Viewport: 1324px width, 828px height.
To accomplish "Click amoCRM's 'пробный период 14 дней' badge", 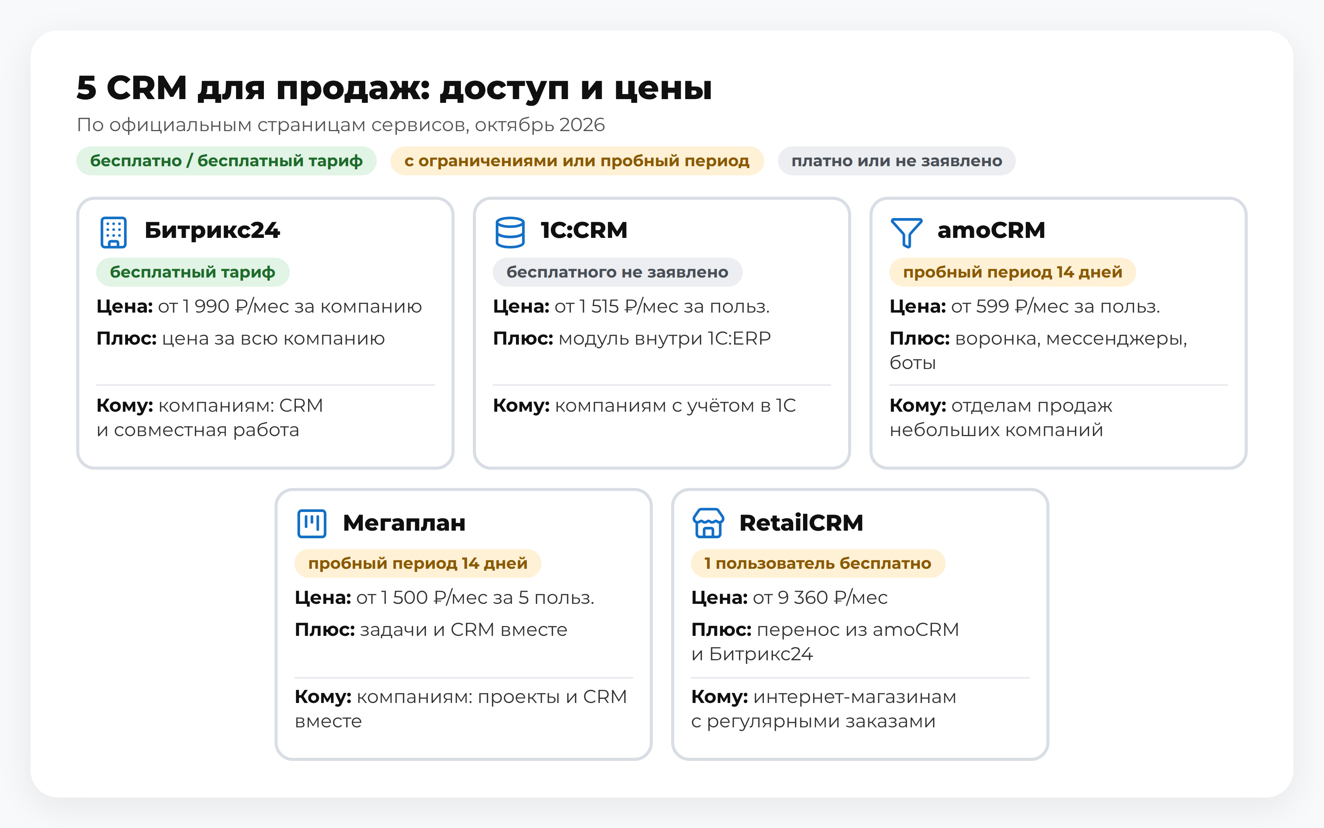I will point(1012,272).
